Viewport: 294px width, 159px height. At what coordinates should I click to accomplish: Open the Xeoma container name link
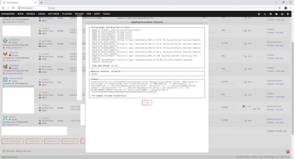12,117
